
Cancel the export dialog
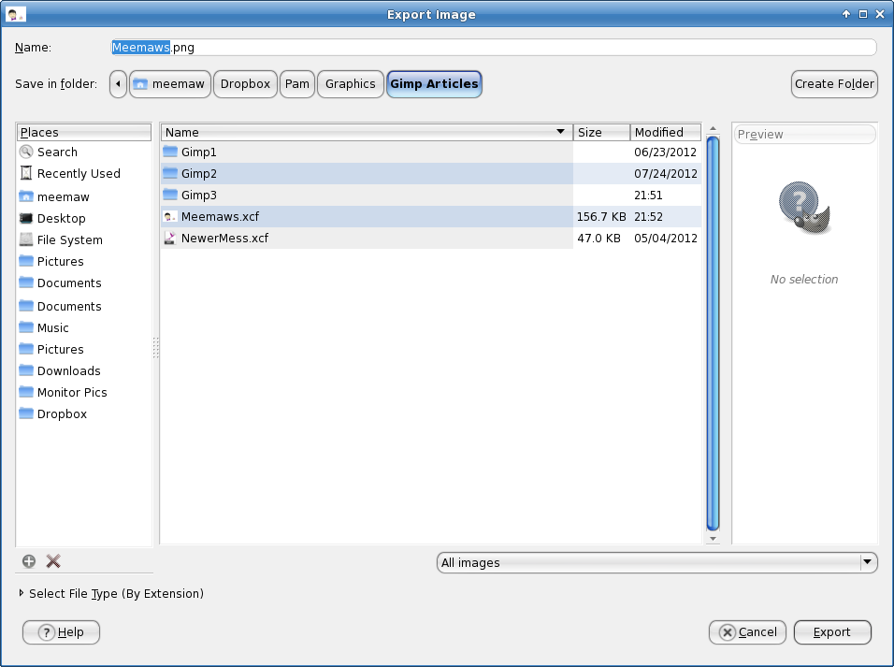747,632
